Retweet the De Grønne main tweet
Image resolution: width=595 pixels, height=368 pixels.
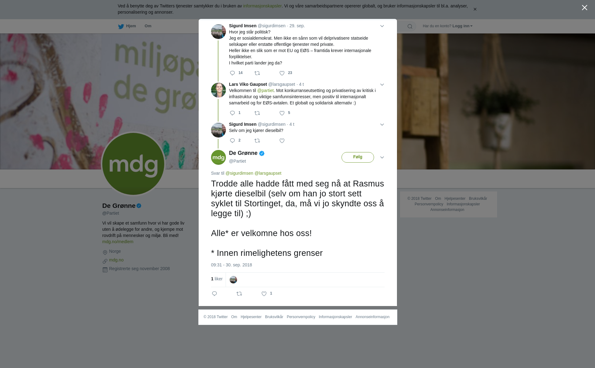coord(239,294)
